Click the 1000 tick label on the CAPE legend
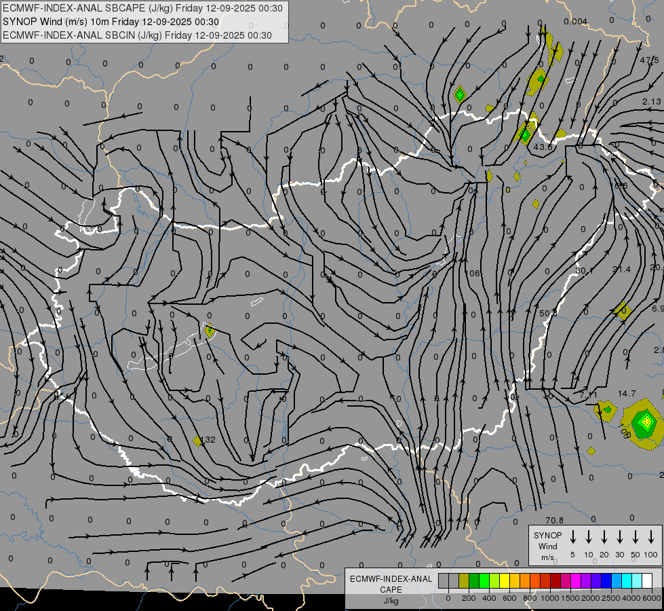 [550, 598]
